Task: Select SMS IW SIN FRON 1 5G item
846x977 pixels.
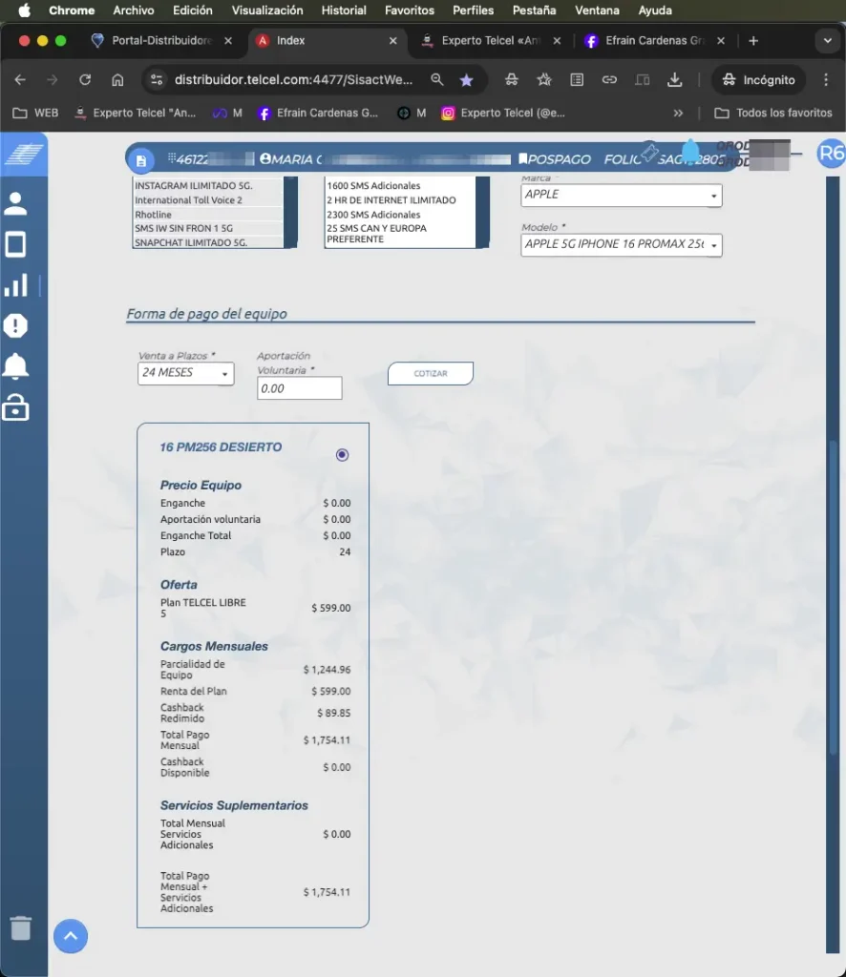Action: (x=208, y=229)
